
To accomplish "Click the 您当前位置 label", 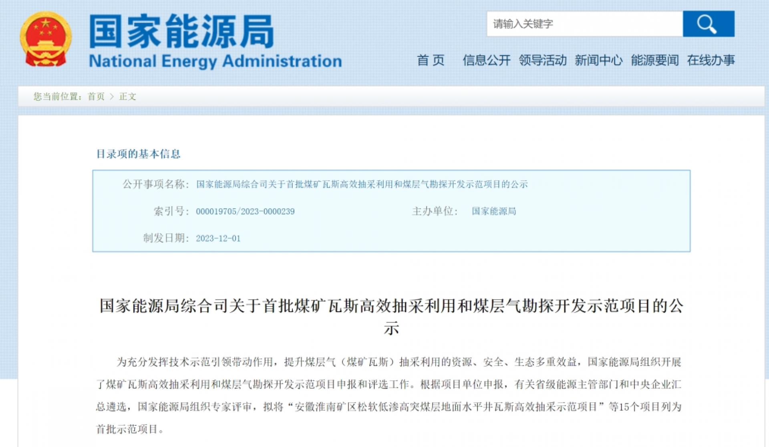I will click(58, 96).
